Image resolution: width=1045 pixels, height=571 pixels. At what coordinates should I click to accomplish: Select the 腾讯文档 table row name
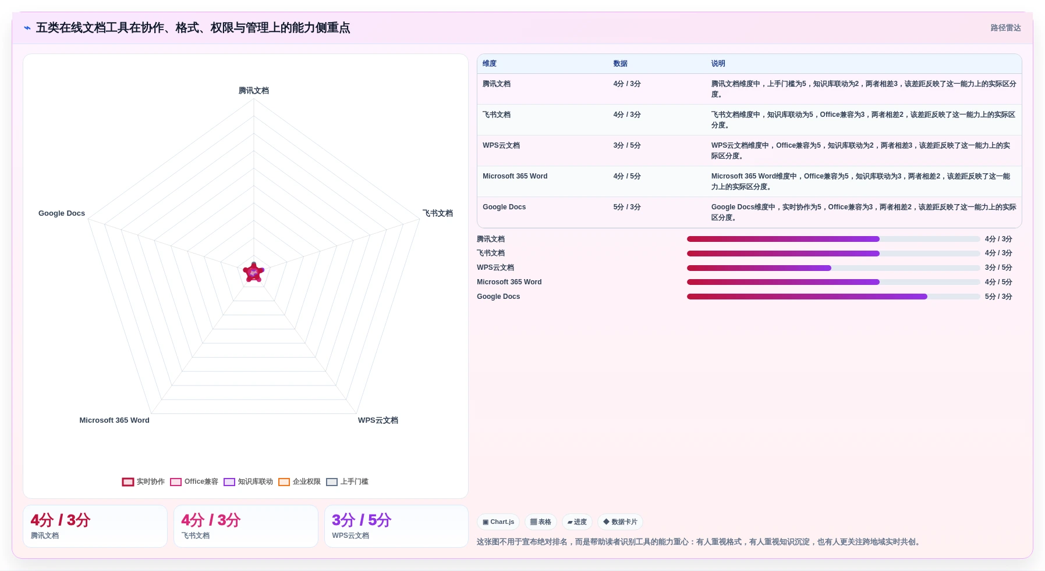(x=497, y=84)
